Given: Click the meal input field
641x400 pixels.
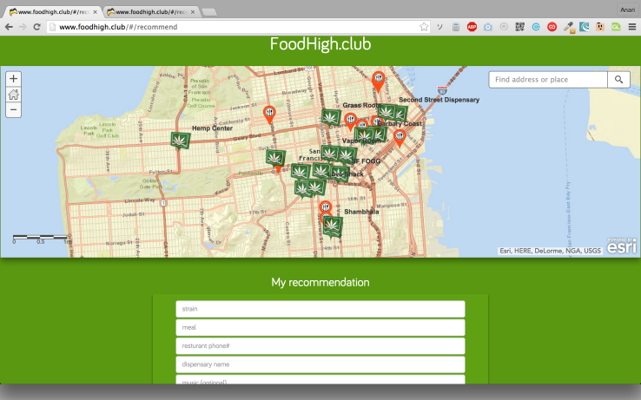Looking at the screenshot, I should click(x=320, y=327).
